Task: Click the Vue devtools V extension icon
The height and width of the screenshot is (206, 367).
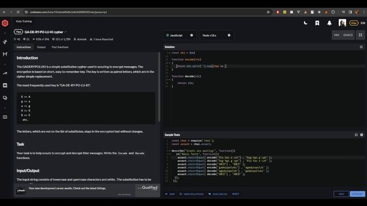Action: pos(298,12)
